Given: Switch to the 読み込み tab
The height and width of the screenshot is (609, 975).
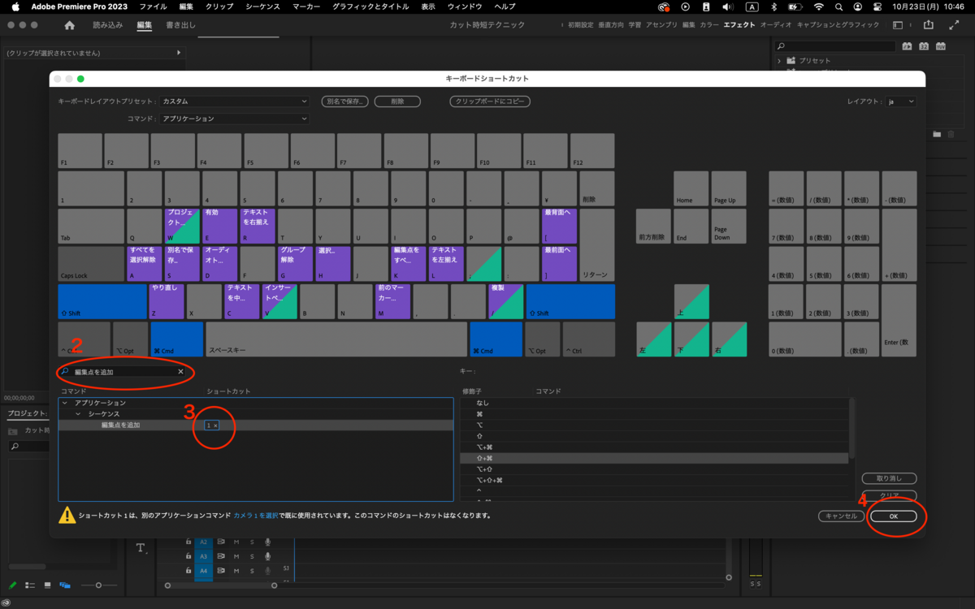Looking at the screenshot, I should pos(108,25).
